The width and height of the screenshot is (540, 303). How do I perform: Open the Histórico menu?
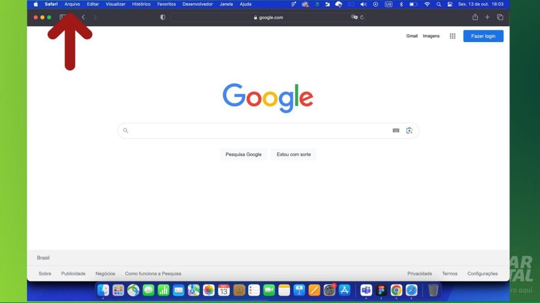coord(141,4)
